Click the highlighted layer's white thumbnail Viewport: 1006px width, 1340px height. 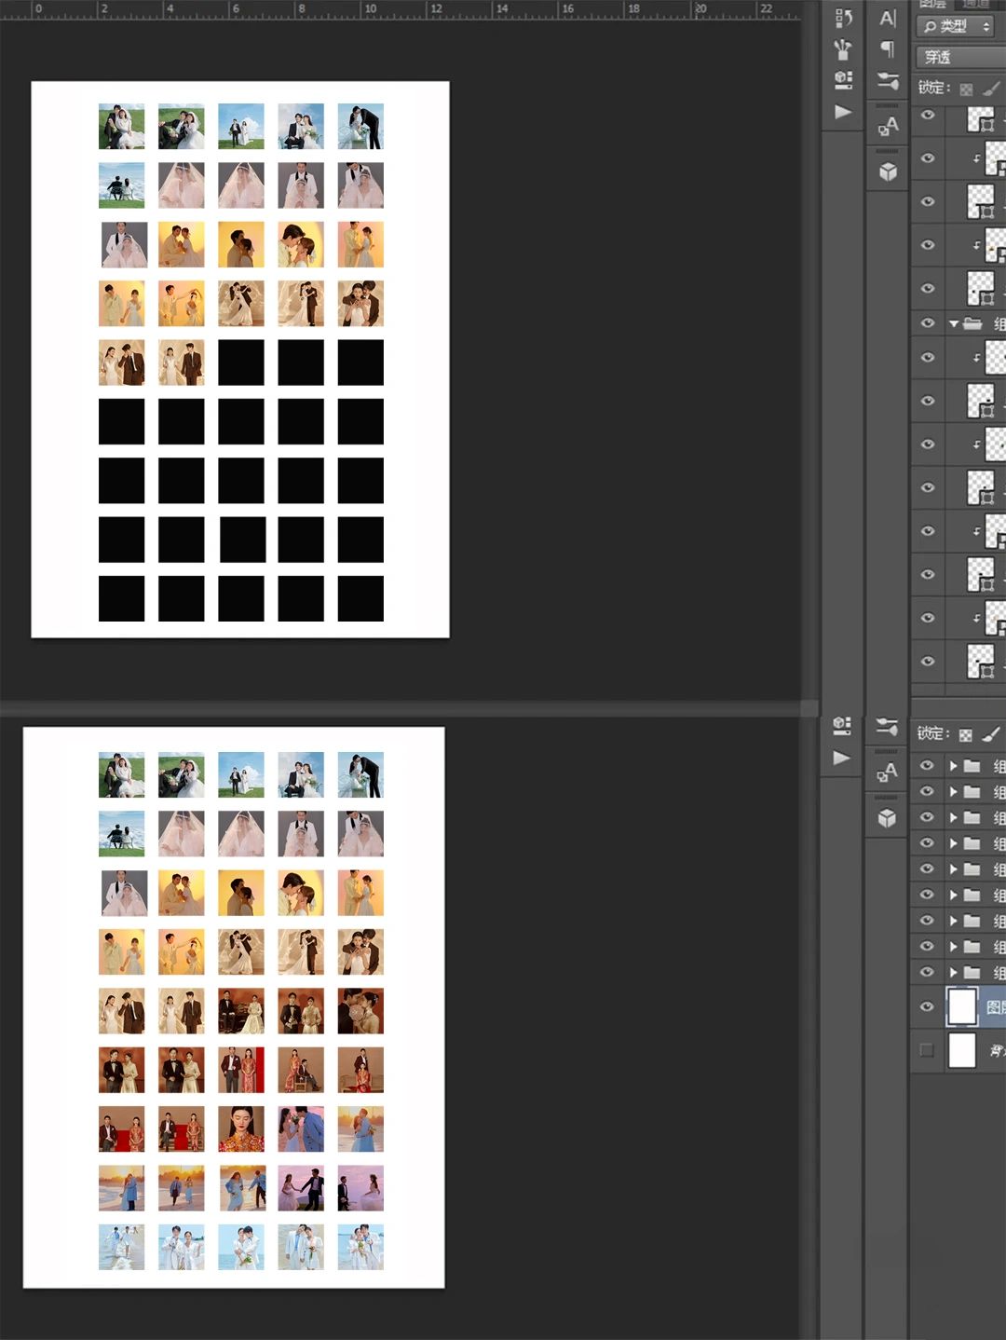[x=962, y=1006]
